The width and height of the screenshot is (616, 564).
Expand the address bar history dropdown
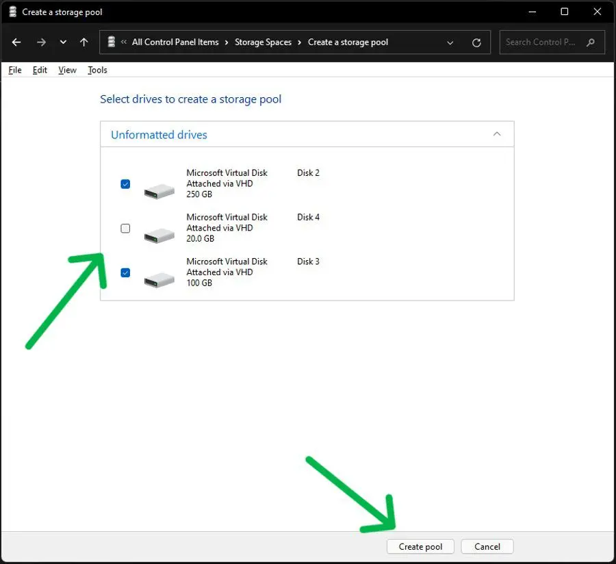pyautogui.click(x=450, y=42)
